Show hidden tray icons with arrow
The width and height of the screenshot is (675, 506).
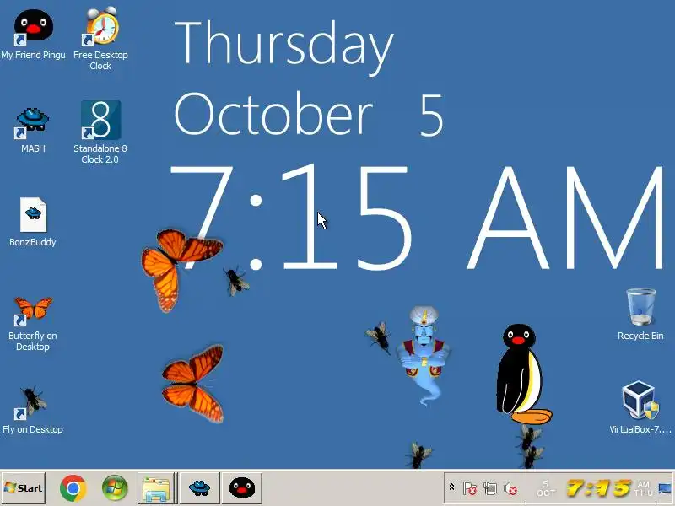pyautogui.click(x=451, y=487)
